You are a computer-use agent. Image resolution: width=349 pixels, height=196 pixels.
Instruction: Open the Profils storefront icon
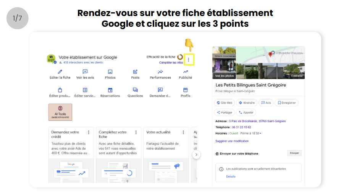click(x=186, y=90)
